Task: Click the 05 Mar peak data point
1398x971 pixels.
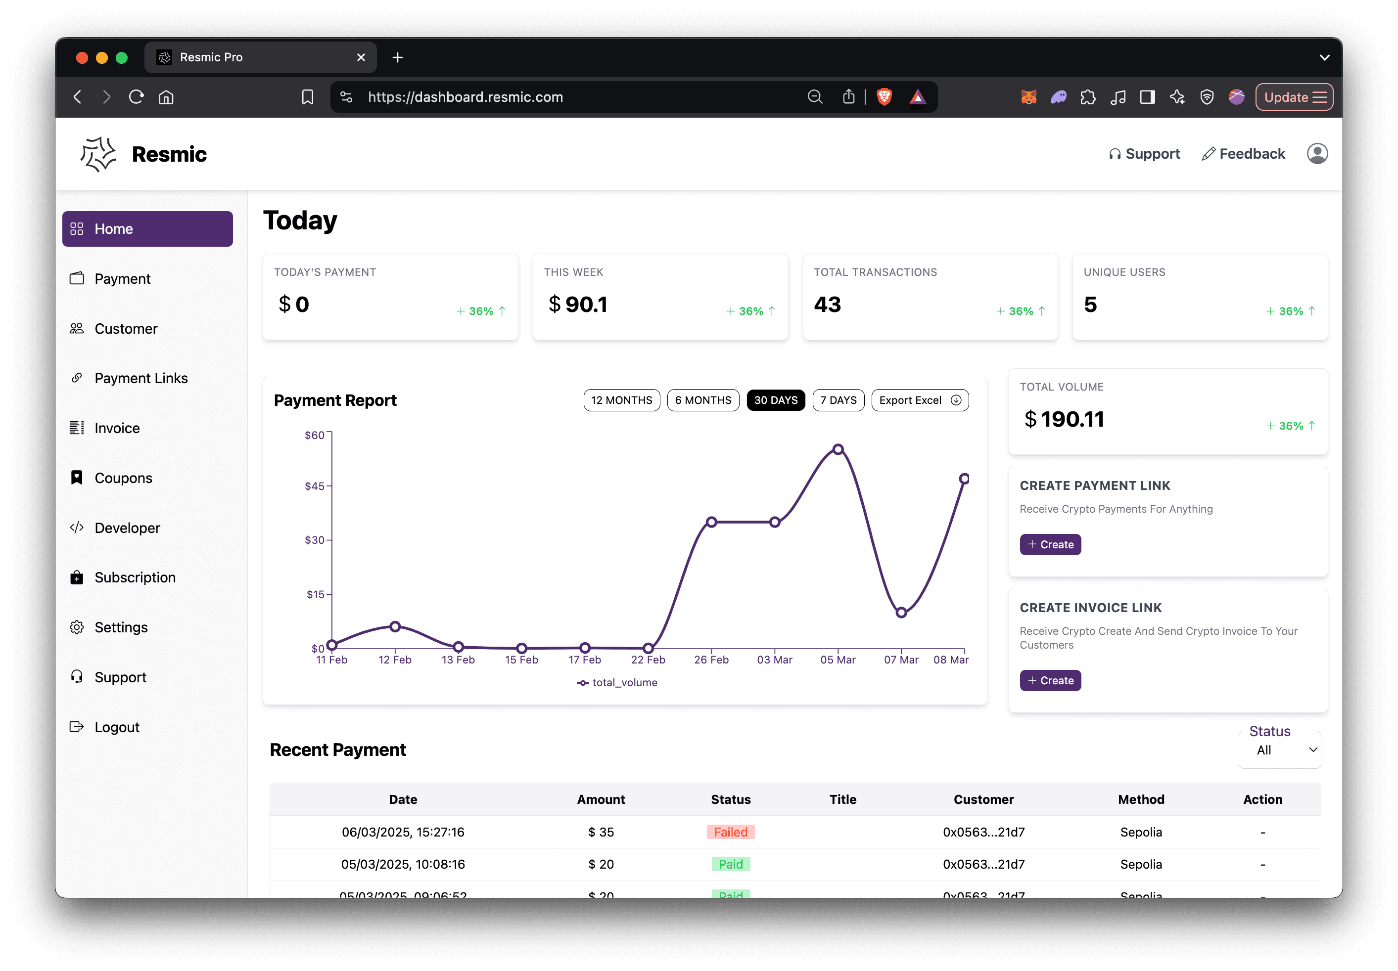Action: (838, 449)
